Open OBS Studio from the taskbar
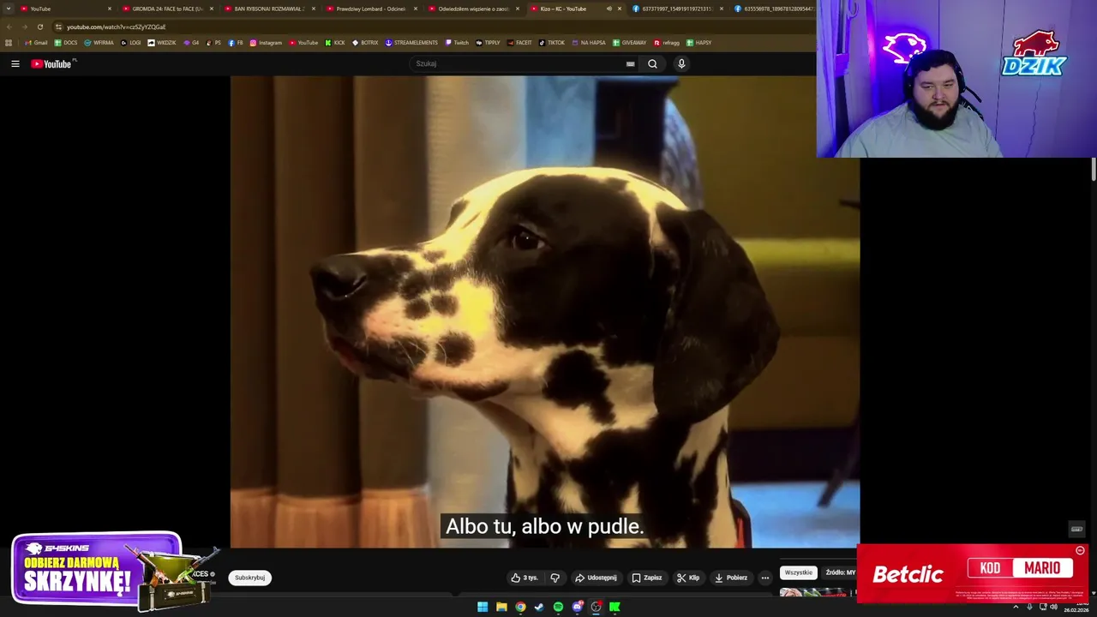The image size is (1097, 617). pos(596,607)
